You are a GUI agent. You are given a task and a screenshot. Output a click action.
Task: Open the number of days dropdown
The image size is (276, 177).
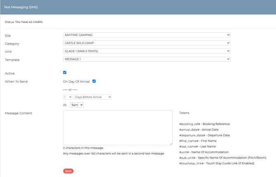68,97
